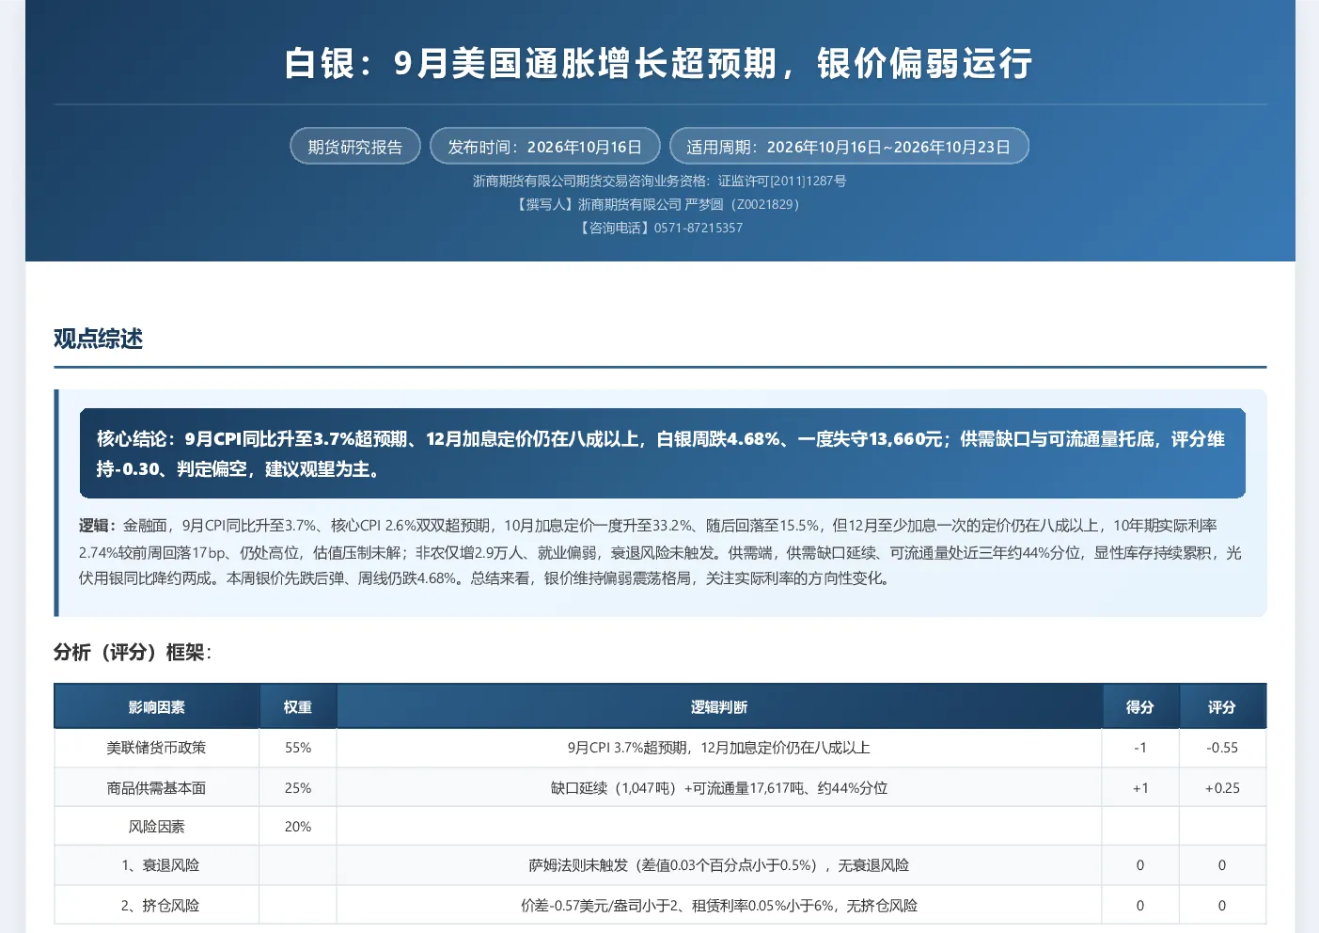Click the 55% weight cell

[298, 748]
